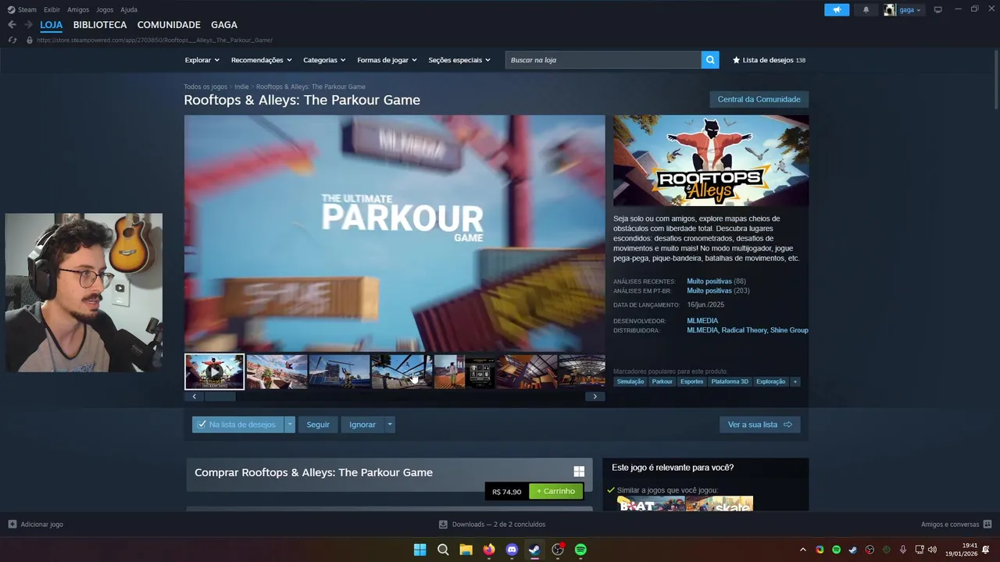Expand Seções especiais menu

459,60
